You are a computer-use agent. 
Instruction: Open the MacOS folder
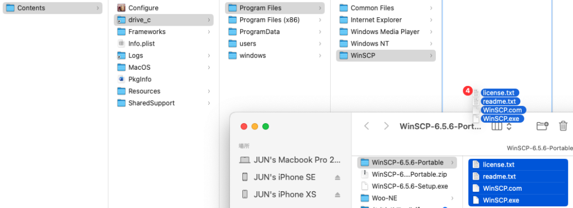(164, 67)
